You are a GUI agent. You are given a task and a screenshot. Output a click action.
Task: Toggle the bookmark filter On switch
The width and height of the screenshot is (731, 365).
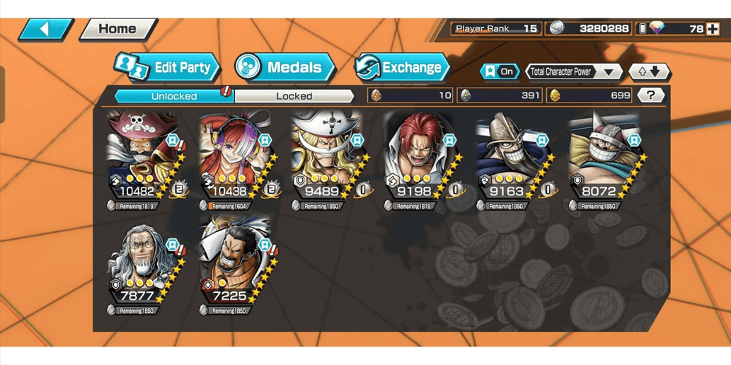click(x=500, y=71)
